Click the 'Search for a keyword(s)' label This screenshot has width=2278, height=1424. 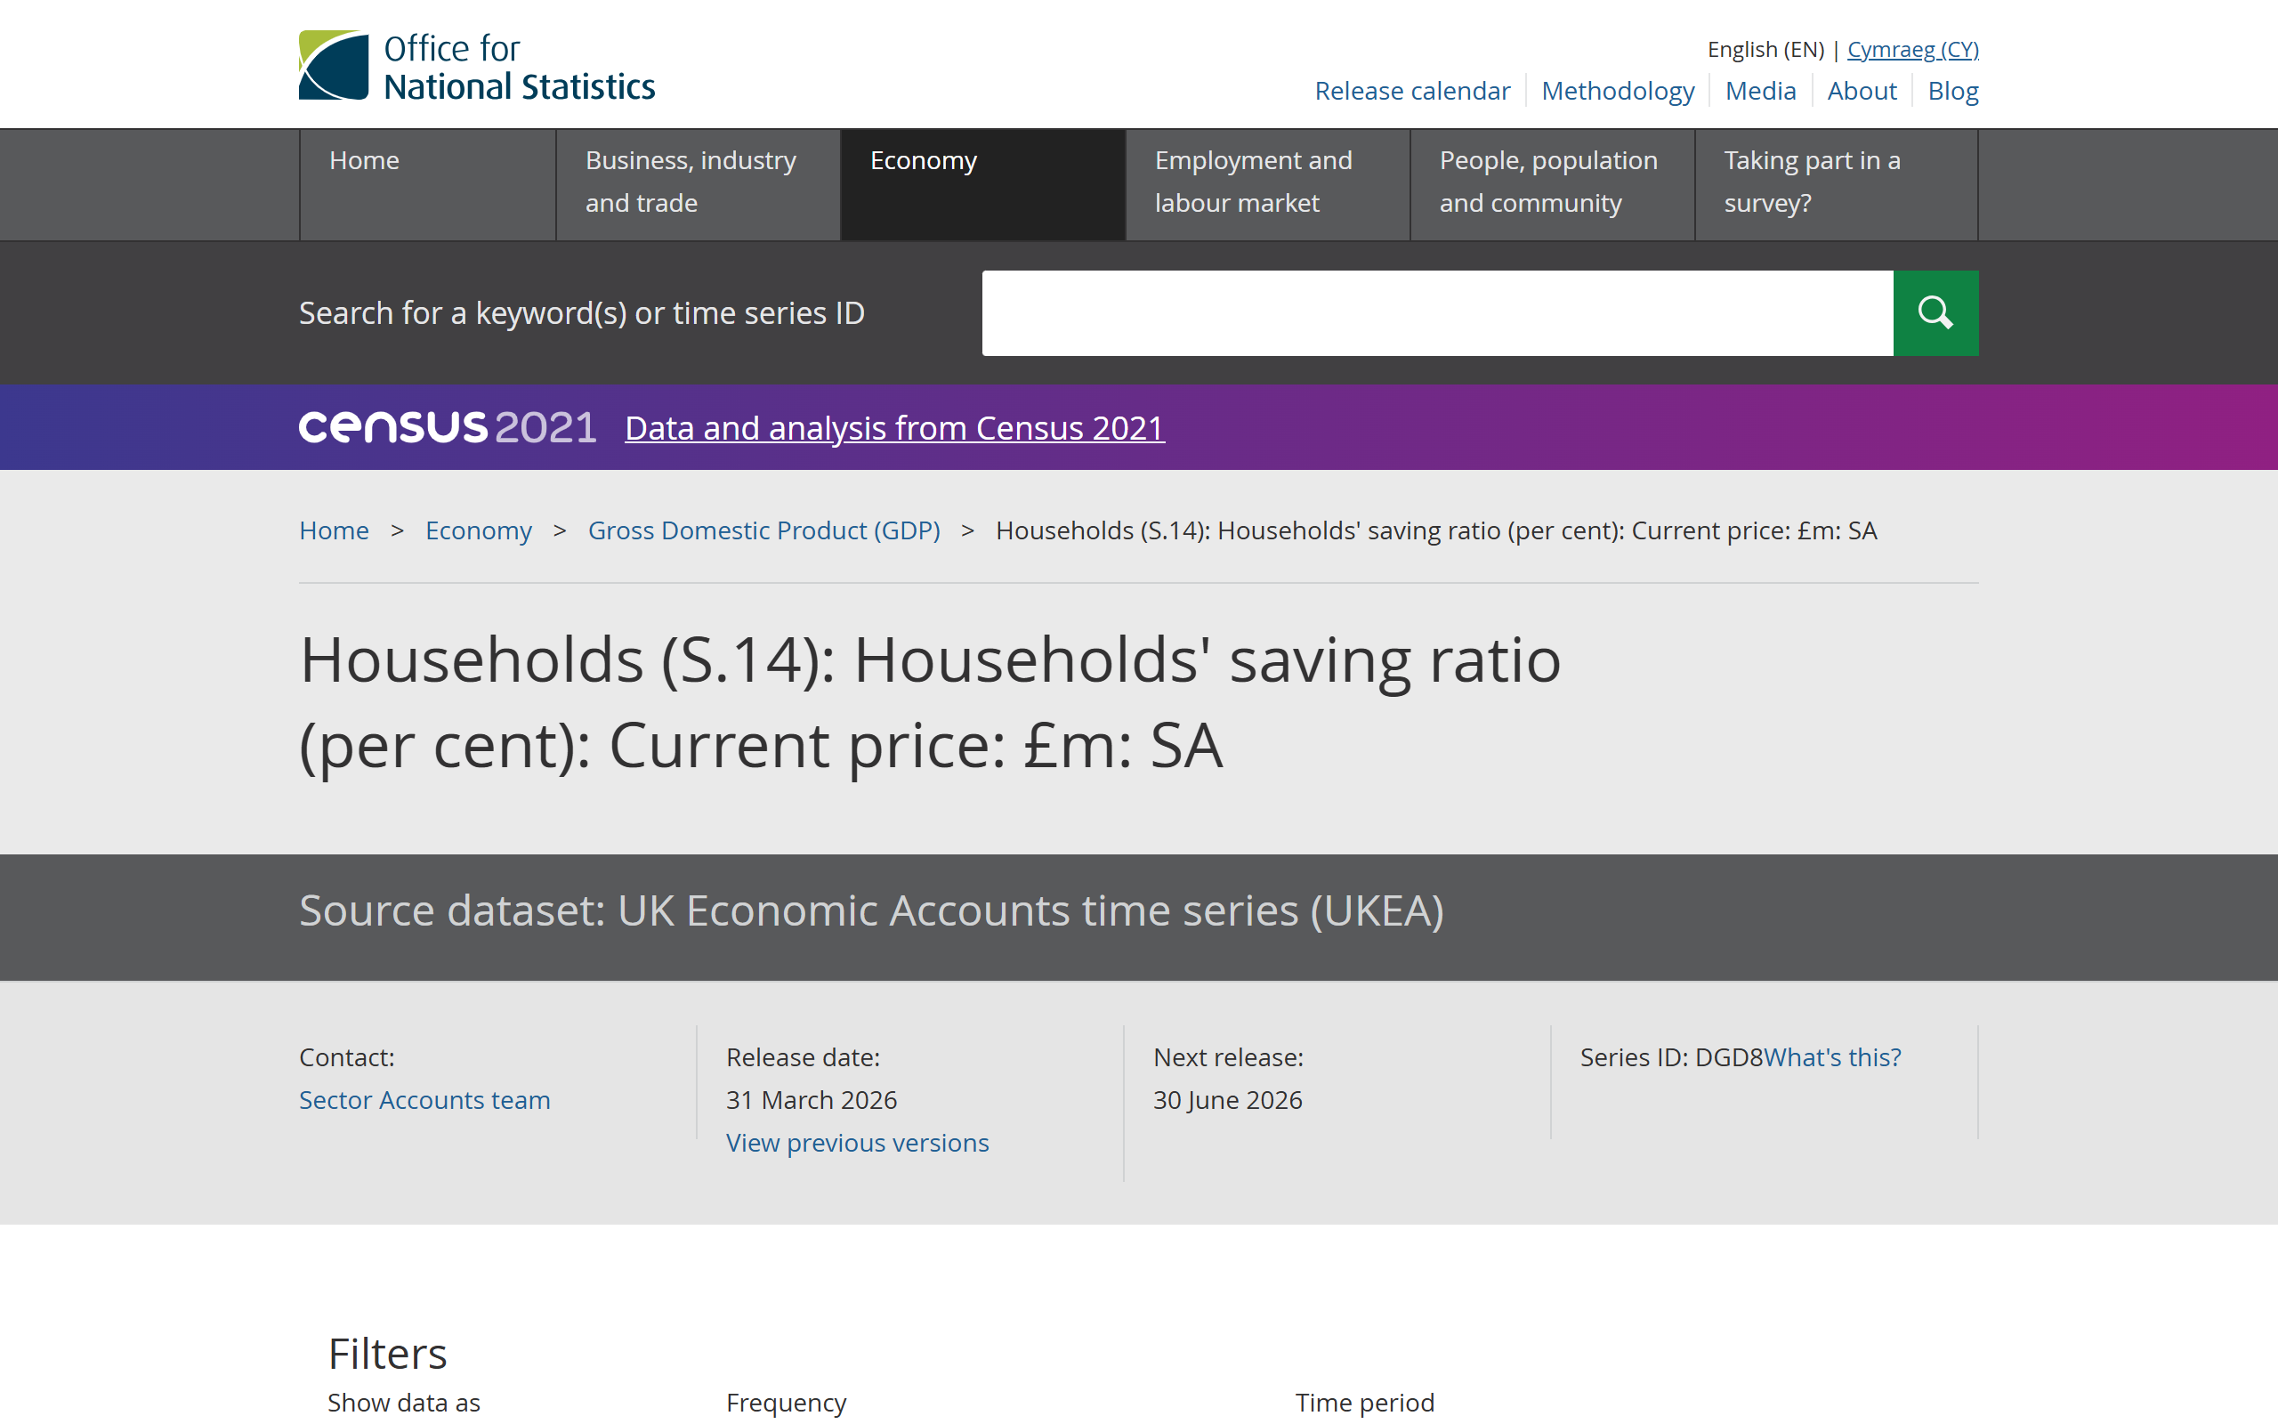tap(581, 312)
